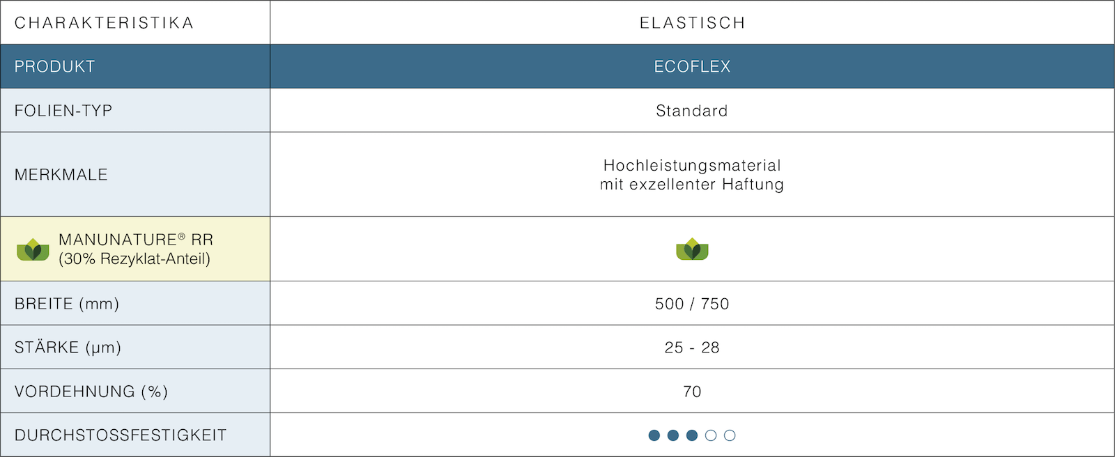
Task: Click the MERKMALE row label
Action: tap(61, 175)
